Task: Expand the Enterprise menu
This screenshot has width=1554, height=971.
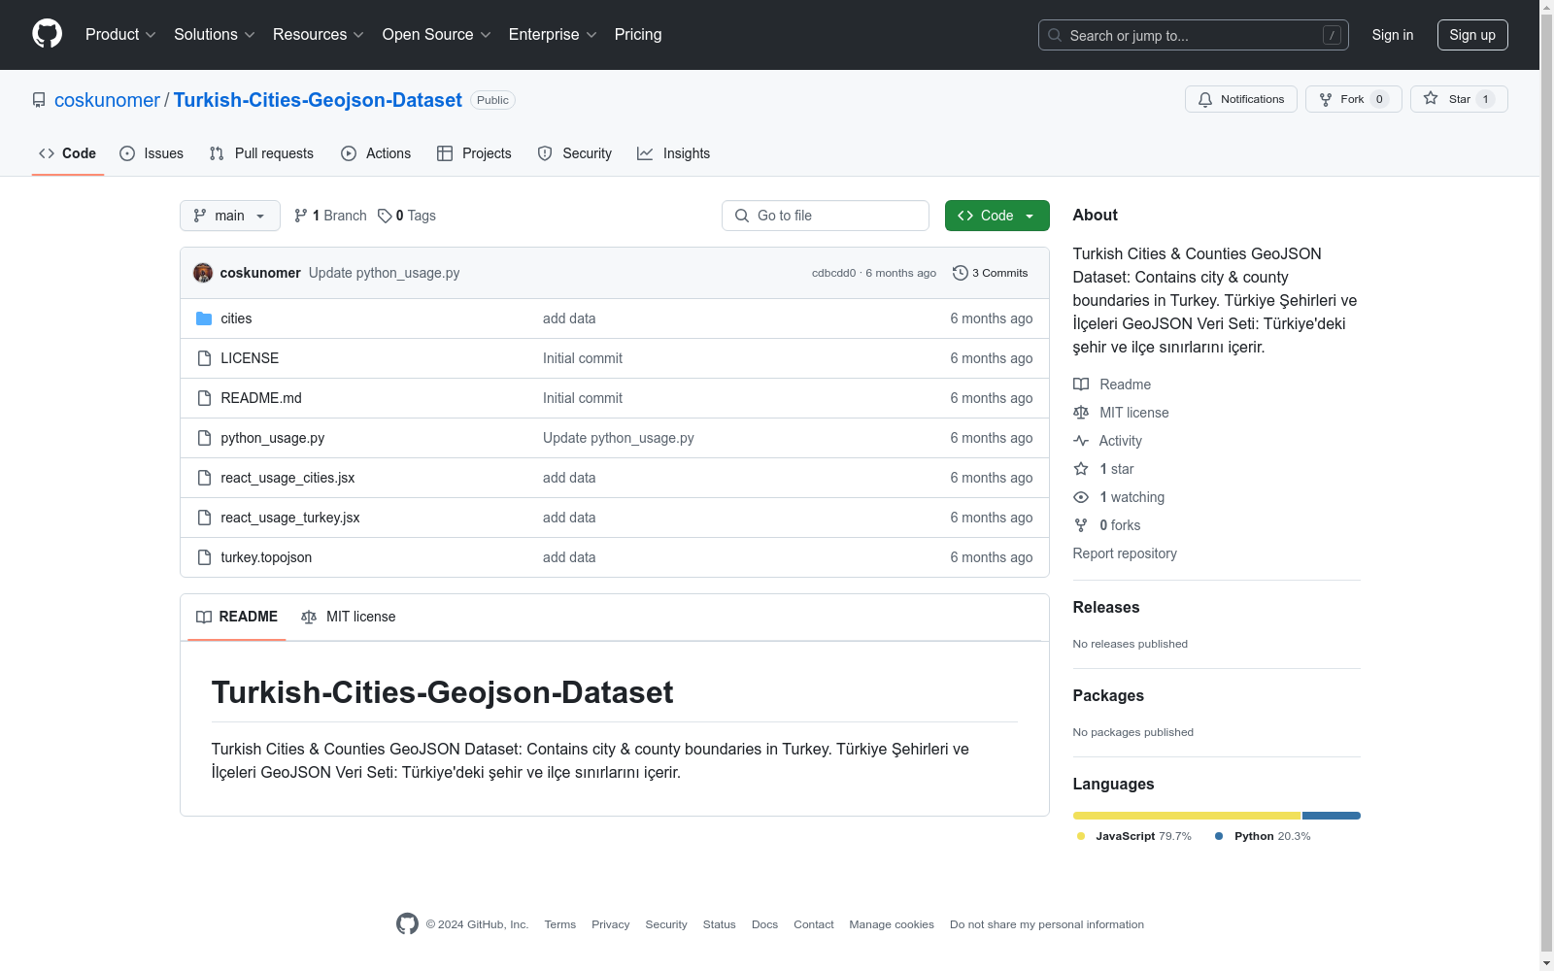Action: click(x=553, y=35)
